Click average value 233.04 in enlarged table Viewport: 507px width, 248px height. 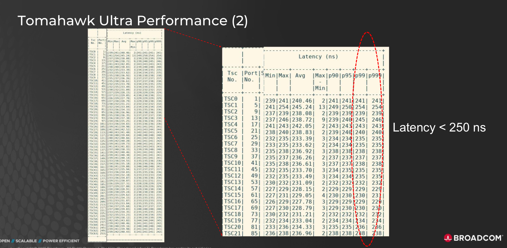tap(302, 221)
